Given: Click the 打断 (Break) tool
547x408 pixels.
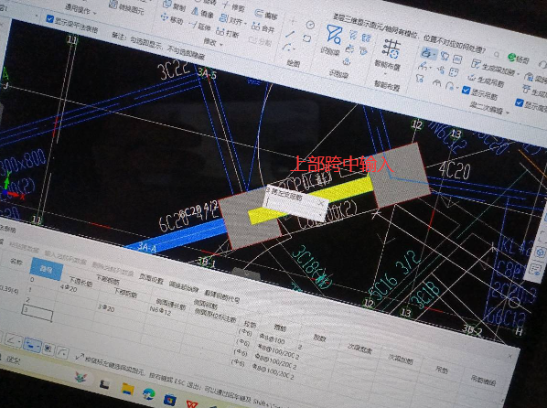Looking at the screenshot, I should pos(228,33).
